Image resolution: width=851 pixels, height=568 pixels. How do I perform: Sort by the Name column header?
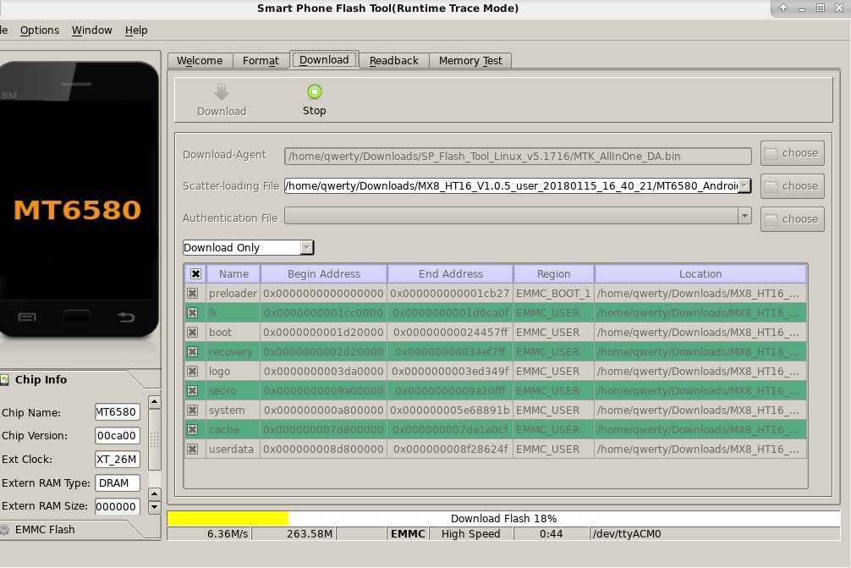click(233, 273)
